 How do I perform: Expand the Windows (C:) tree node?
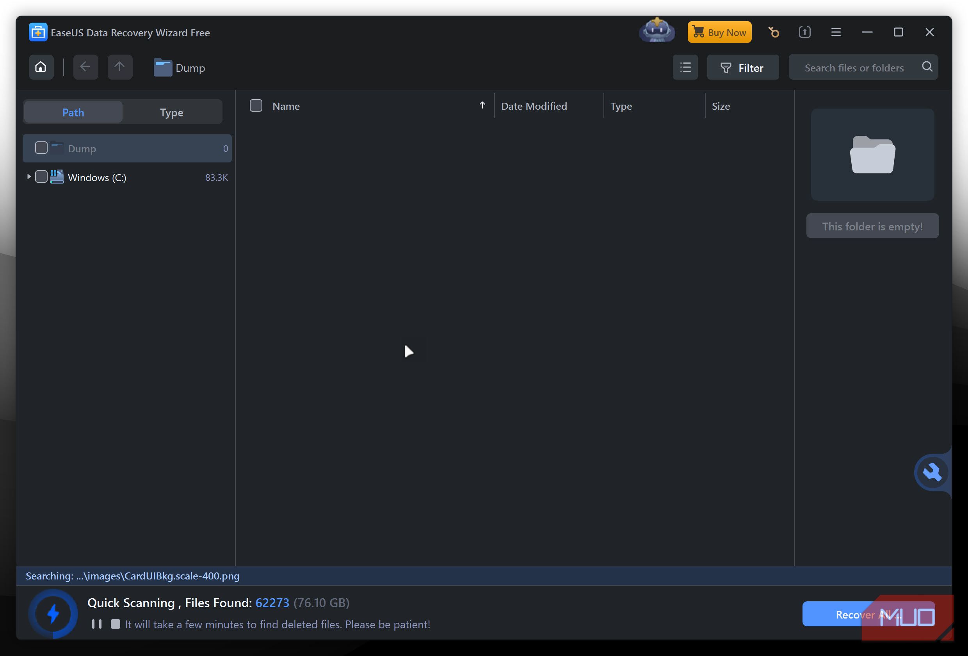click(x=29, y=177)
